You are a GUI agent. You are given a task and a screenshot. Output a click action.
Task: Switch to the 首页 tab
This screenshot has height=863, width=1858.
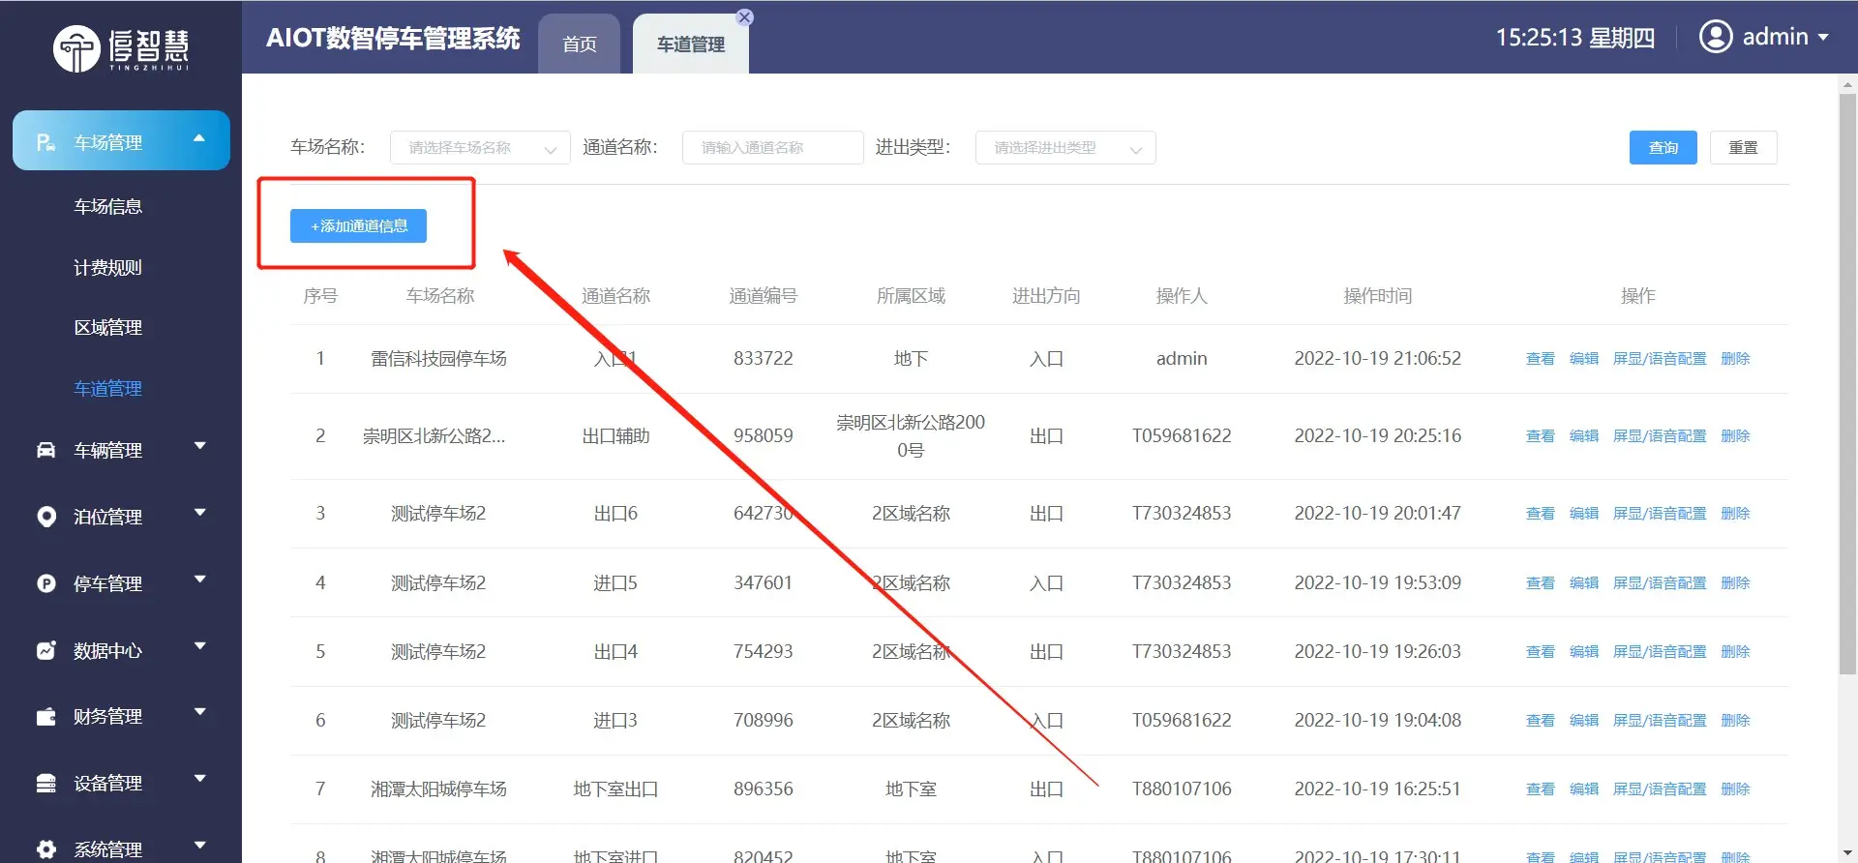click(579, 44)
